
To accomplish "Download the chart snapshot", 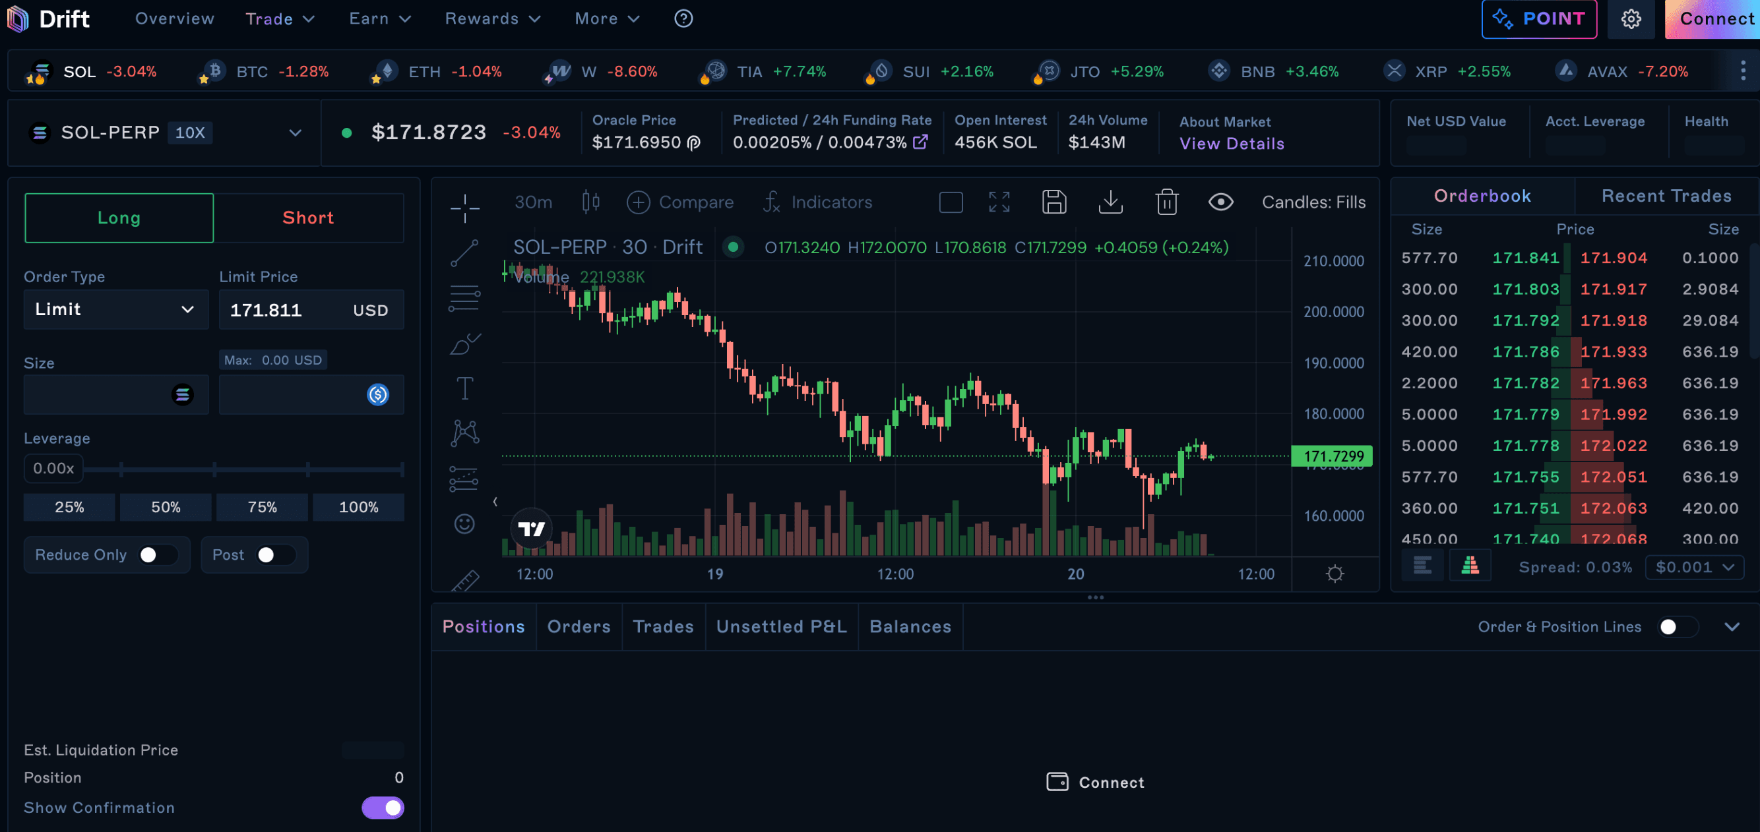I will pos(1110,202).
